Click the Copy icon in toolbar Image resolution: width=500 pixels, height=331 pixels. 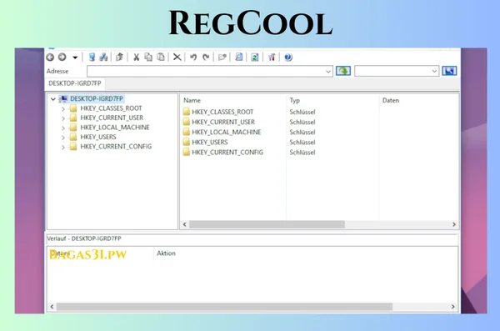click(148, 58)
